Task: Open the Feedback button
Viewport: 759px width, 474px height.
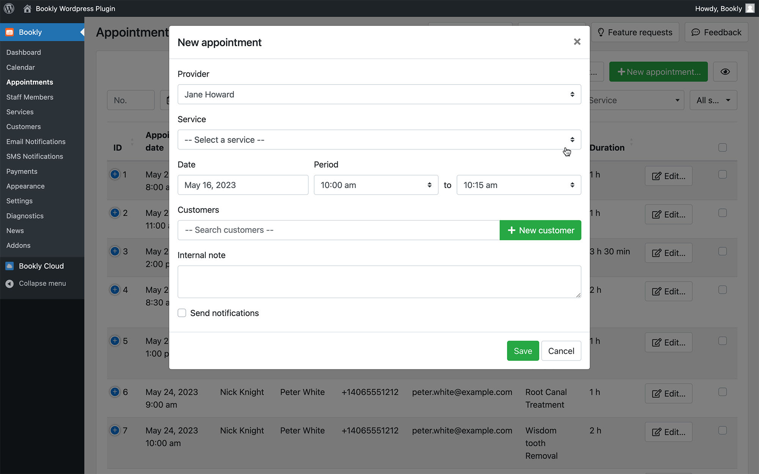Action: tap(716, 32)
